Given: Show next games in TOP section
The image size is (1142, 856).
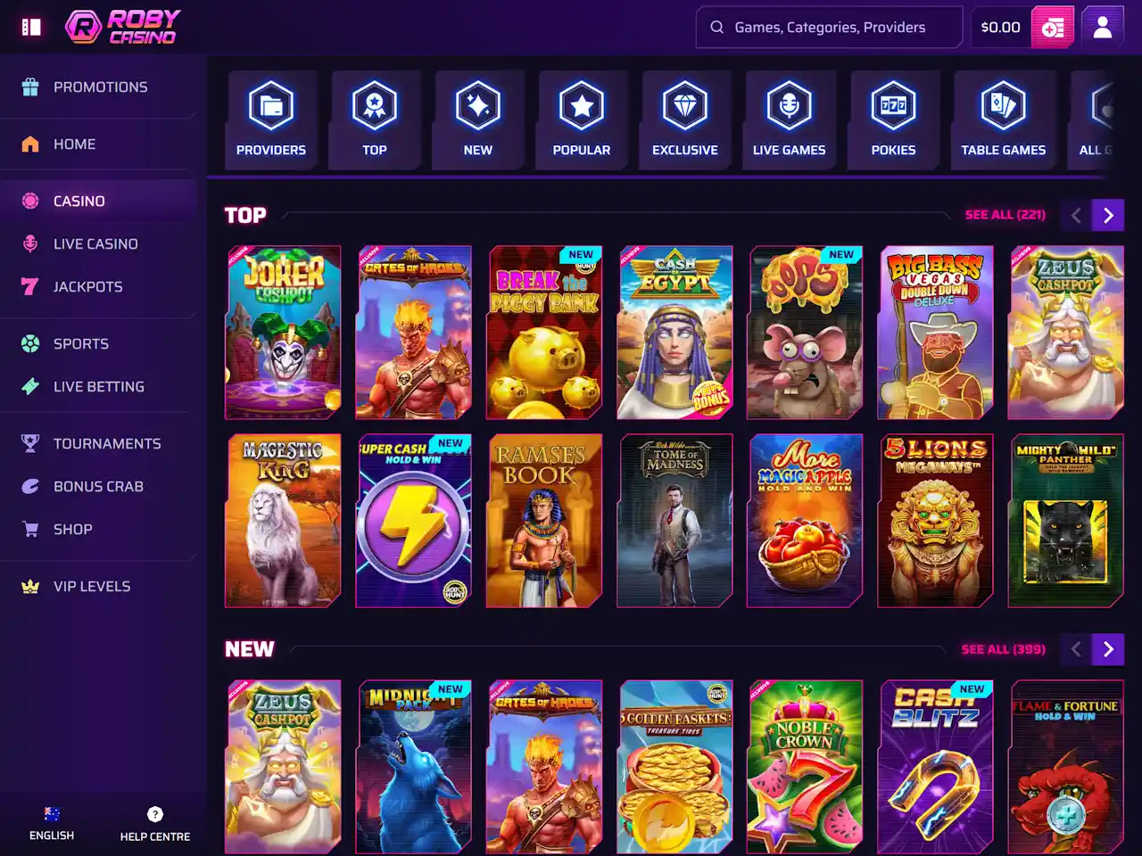Looking at the screenshot, I should [1108, 215].
